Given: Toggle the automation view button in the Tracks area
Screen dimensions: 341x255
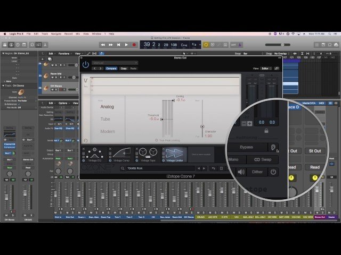Looking at the screenshot, I should click(x=88, y=54).
